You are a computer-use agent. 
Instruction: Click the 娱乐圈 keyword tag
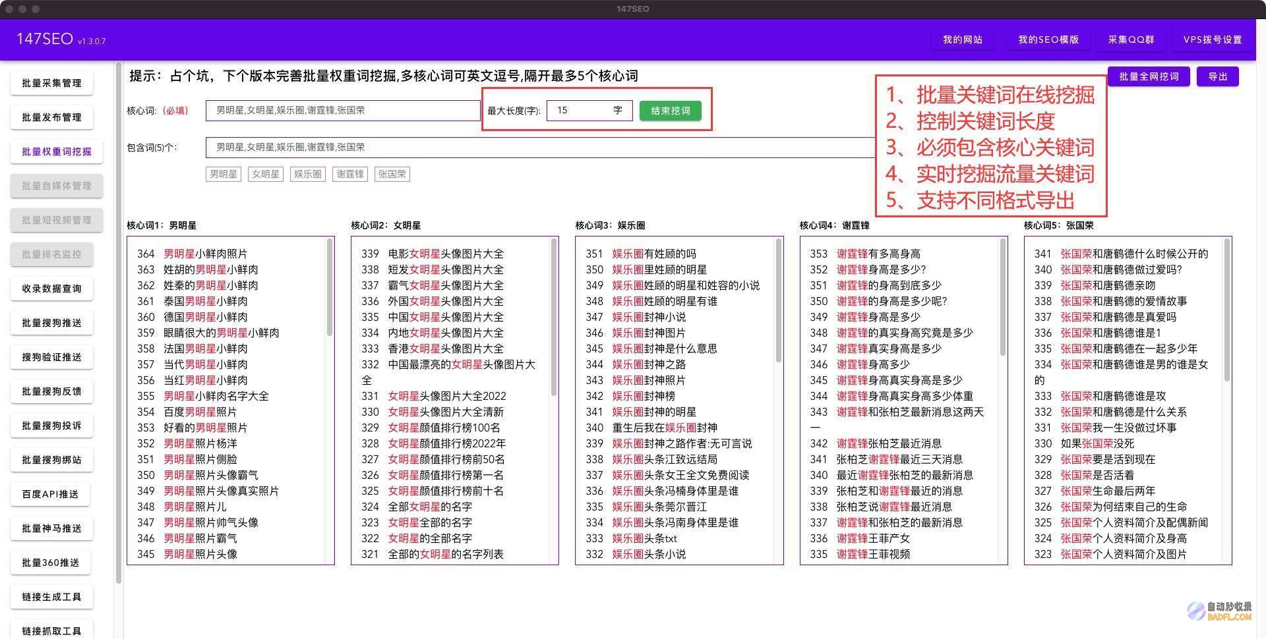pos(307,174)
